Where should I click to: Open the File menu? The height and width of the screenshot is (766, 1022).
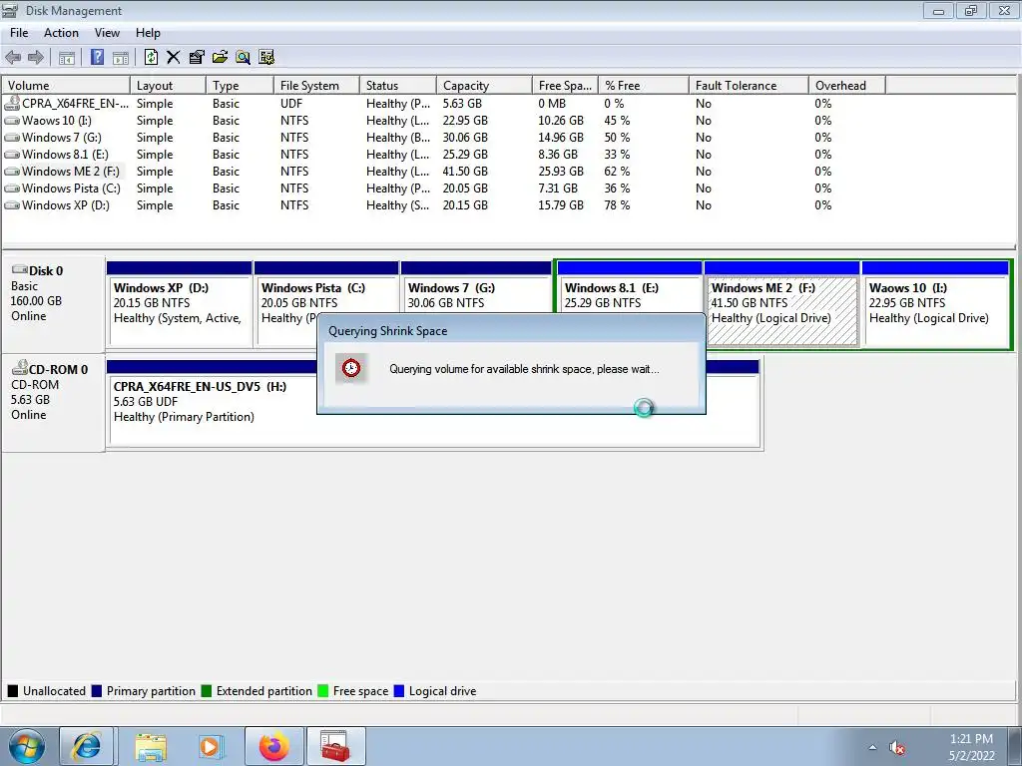click(x=19, y=33)
